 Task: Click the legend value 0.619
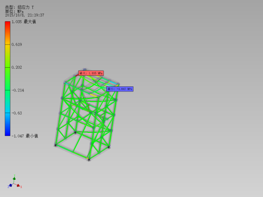click(17, 44)
